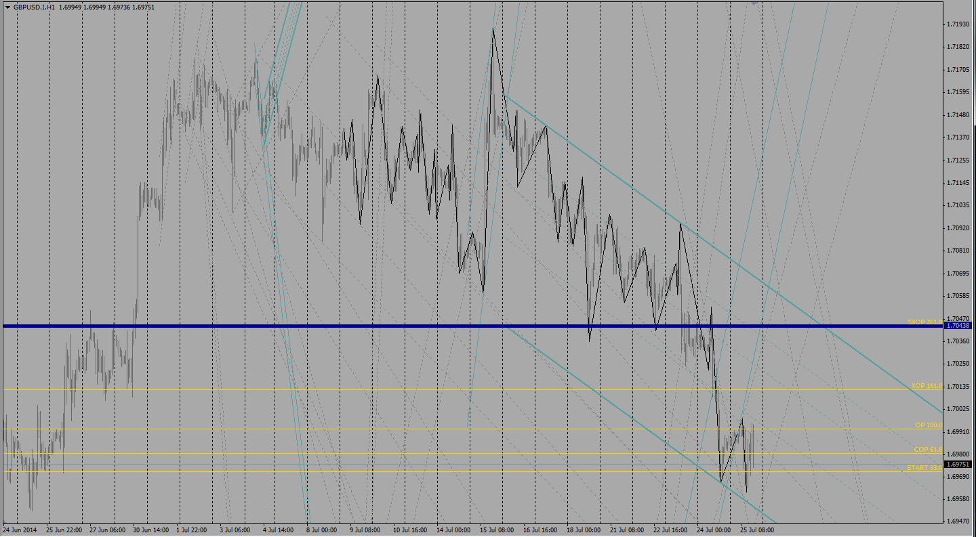Viewport: 976px width, 537px height.
Task: Click the GBPUSD.I,H1 chart title text
Action: click(34, 7)
